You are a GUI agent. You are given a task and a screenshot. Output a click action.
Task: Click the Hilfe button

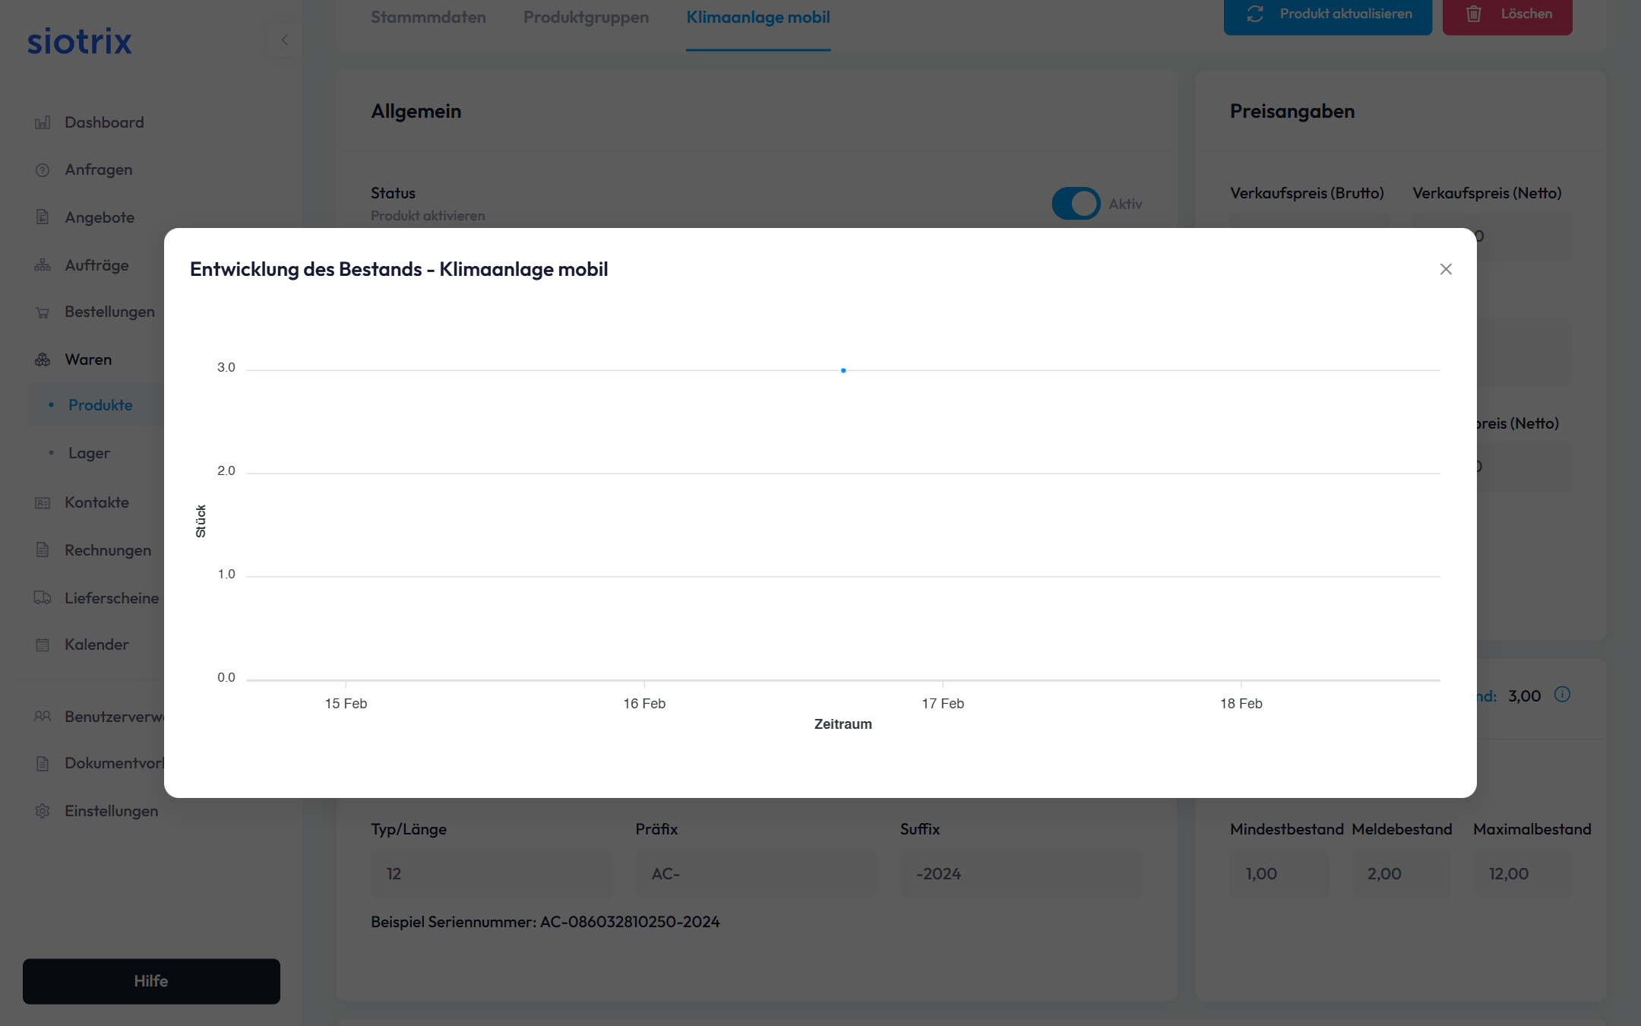[x=151, y=981]
